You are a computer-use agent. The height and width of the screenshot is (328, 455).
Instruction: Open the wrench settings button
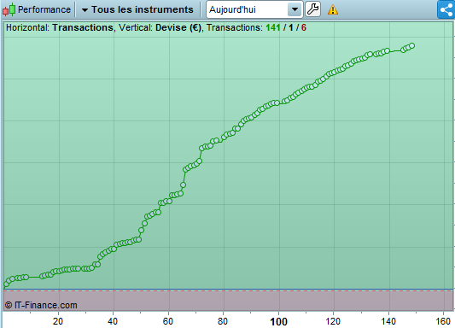(x=312, y=9)
